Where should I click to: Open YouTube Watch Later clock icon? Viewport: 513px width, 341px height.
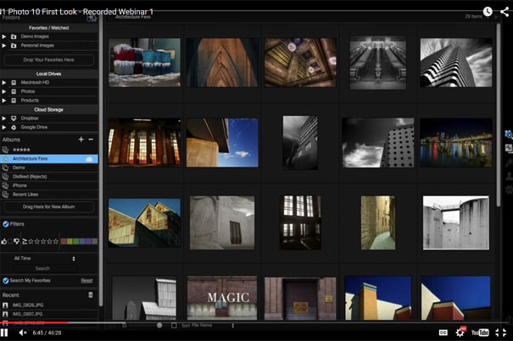[488, 12]
